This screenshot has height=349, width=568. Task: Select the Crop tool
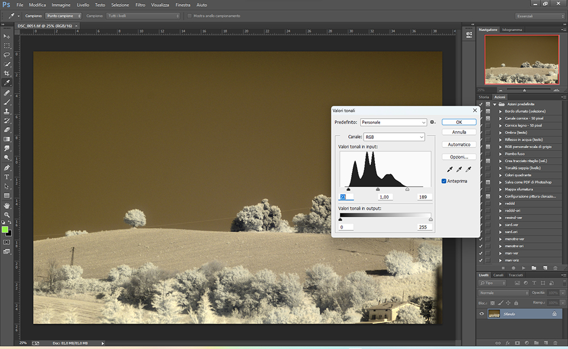coord(7,74)
